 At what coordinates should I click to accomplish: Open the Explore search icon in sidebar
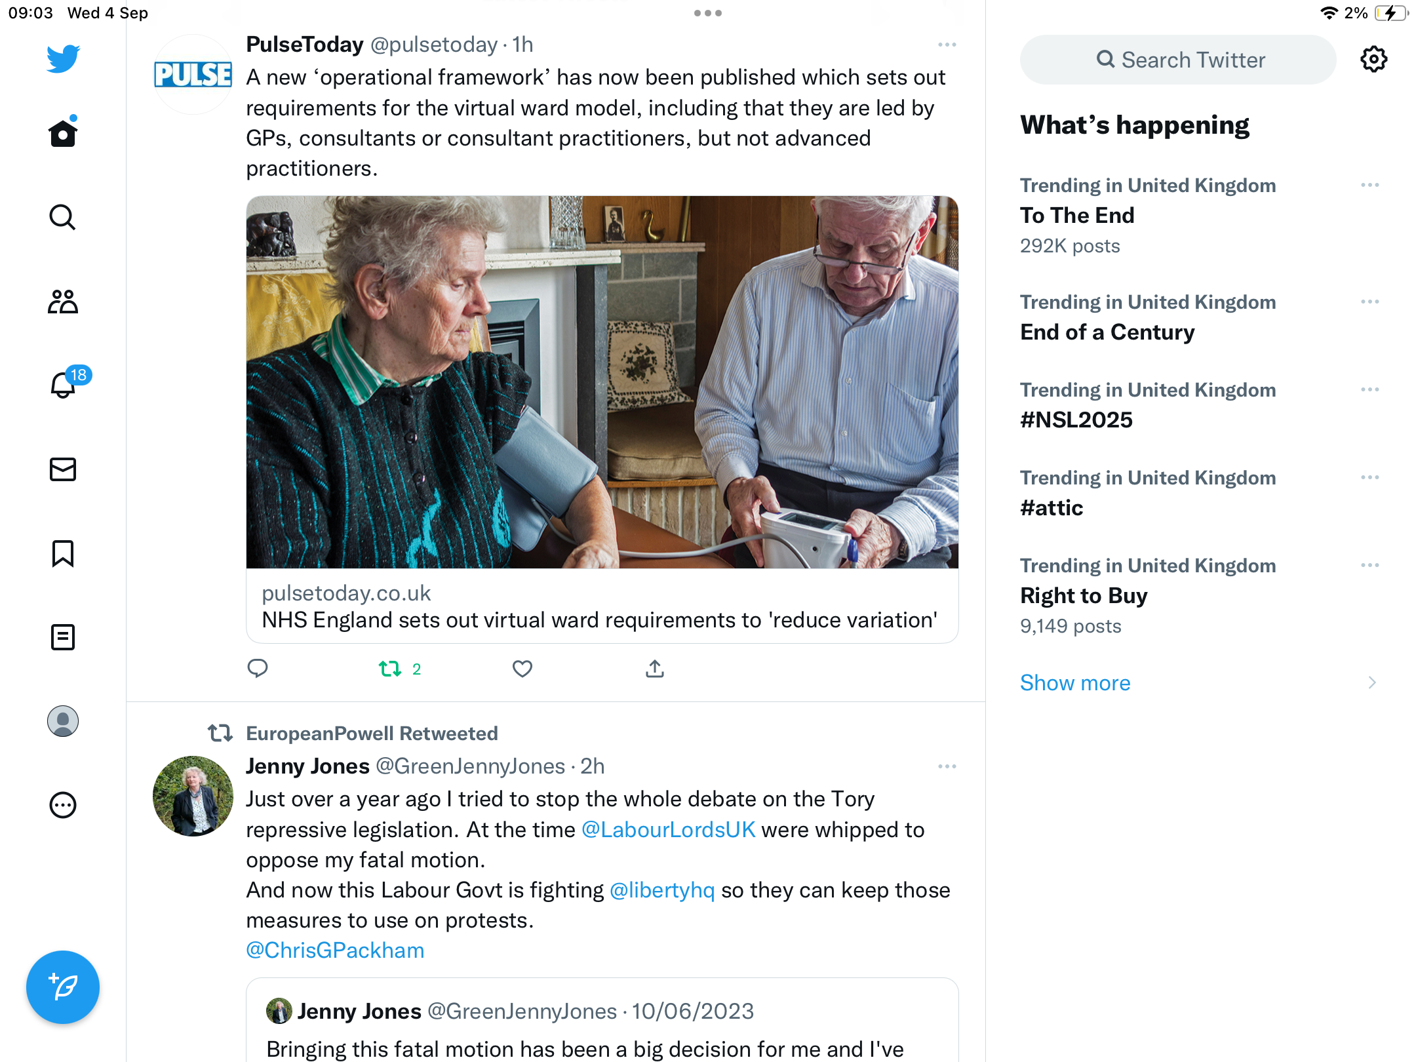63,217
